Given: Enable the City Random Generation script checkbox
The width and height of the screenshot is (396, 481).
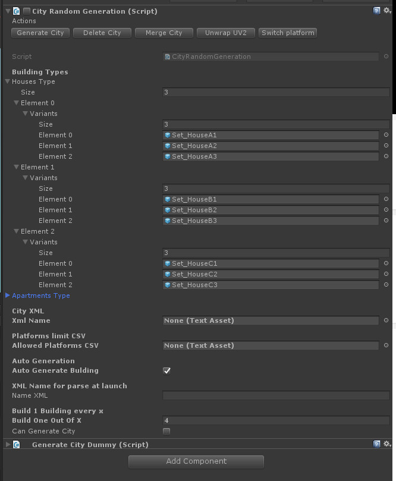Looking at the screenshot, I should (27, 11).
